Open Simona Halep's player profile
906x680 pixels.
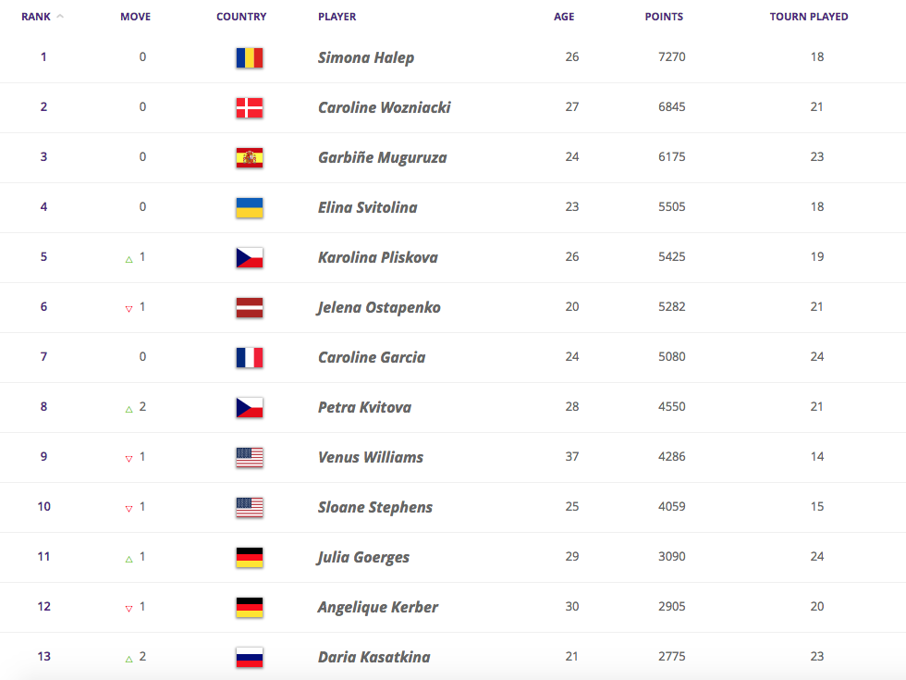click(x=366, y=57)
